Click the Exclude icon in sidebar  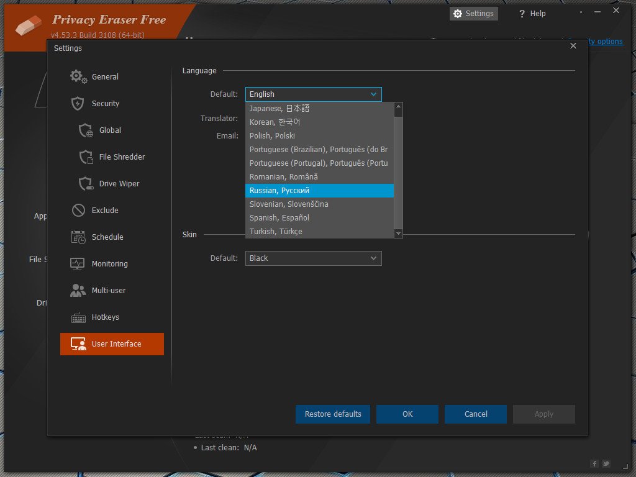[x=78, y=211]
